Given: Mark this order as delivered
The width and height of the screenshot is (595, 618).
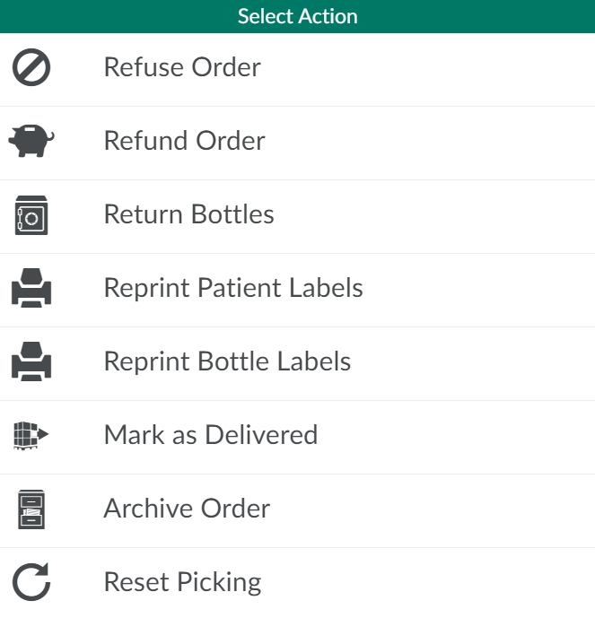Looking at the screenshot, I should (x=211, y=435).
